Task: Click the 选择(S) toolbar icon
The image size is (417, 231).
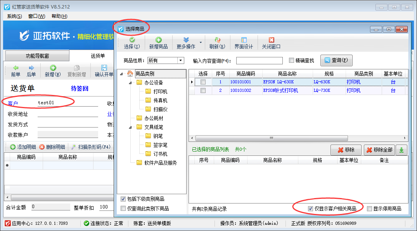Action: [x=132, y=43]
